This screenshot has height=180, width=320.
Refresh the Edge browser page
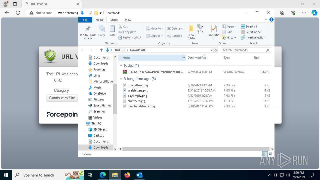(x=18, y=13)
